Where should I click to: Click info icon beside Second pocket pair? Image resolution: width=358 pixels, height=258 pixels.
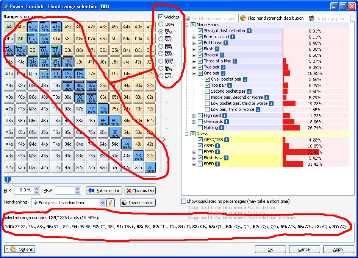coord(249,91)
